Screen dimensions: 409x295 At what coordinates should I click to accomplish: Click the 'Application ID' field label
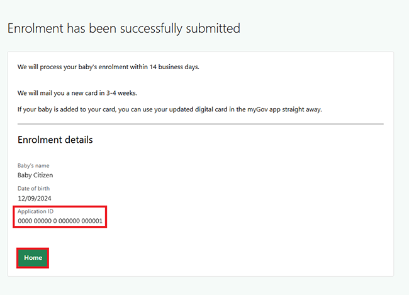(36, 211)
